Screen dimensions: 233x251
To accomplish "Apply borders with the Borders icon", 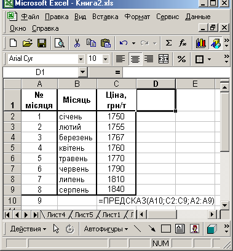I will click(199, 60).
